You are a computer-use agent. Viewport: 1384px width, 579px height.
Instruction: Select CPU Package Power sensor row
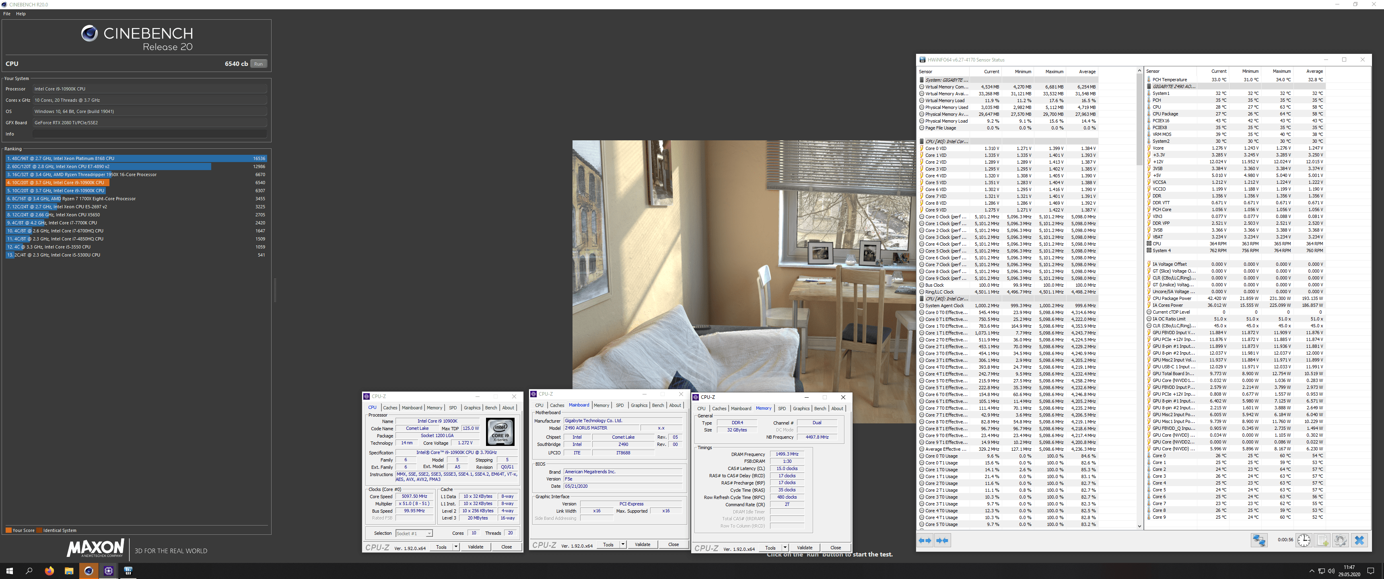[x=1235, y=299]
